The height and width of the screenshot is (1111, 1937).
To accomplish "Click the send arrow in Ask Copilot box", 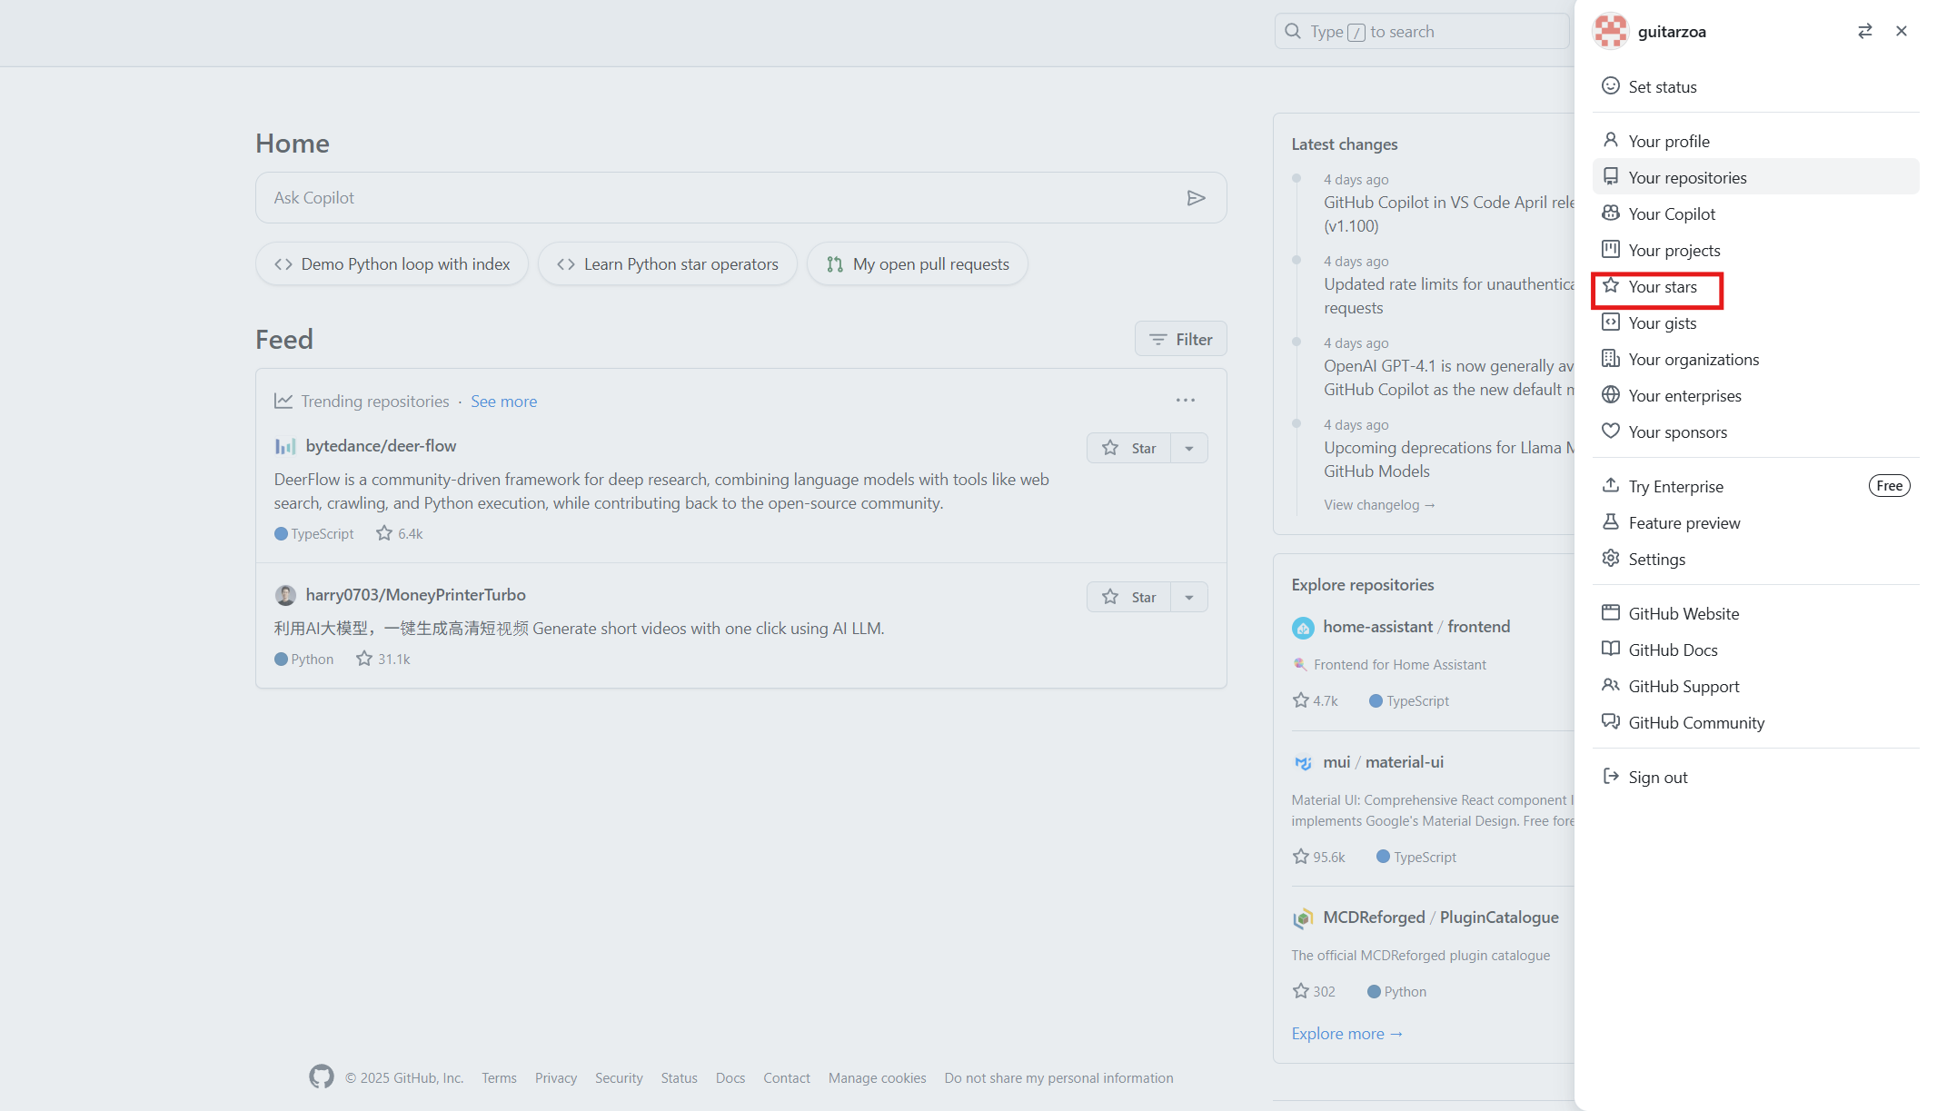I will pos(1196,198).
